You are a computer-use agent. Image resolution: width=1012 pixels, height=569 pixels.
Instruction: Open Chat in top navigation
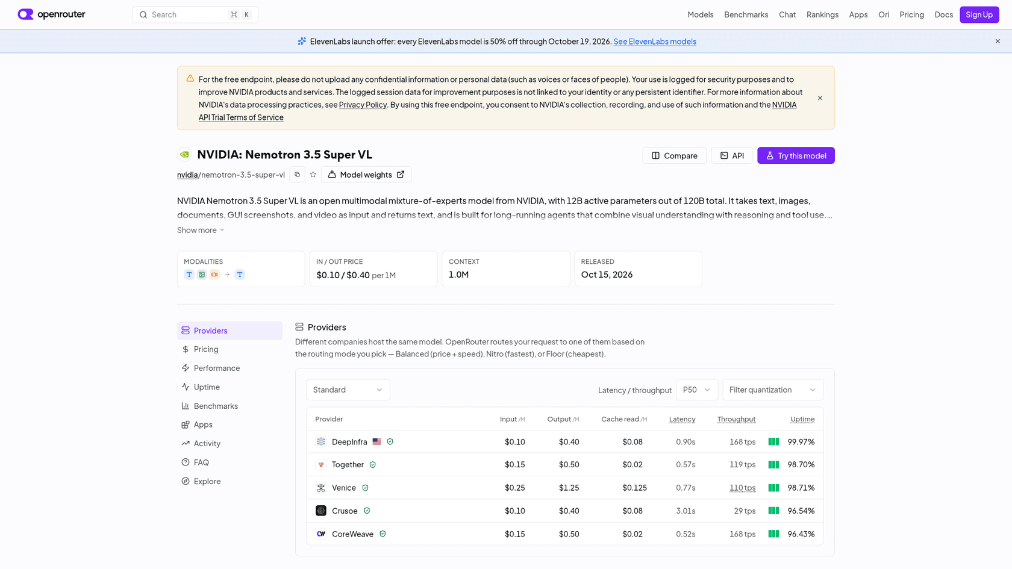click(787, 14)
